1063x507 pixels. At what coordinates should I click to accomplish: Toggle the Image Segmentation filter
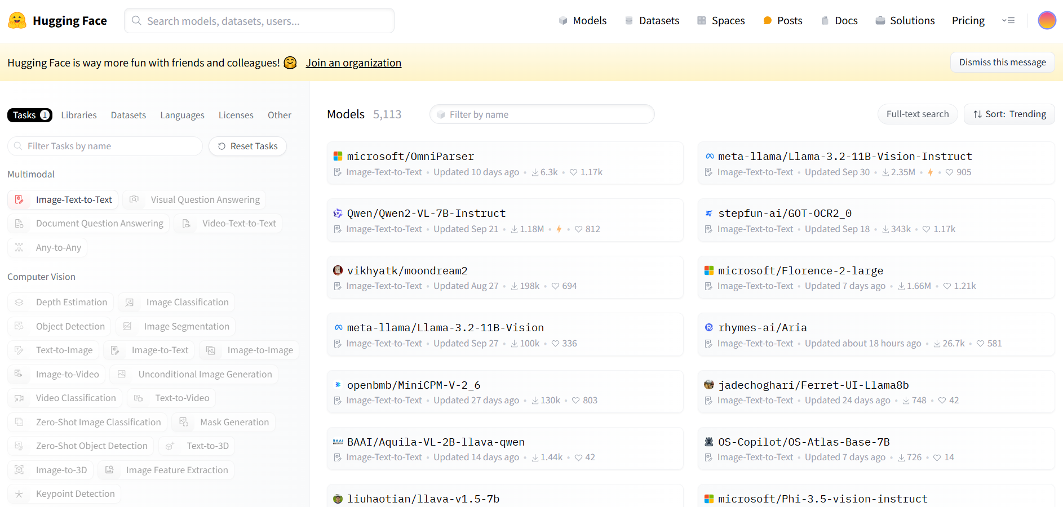click(175, 326)
